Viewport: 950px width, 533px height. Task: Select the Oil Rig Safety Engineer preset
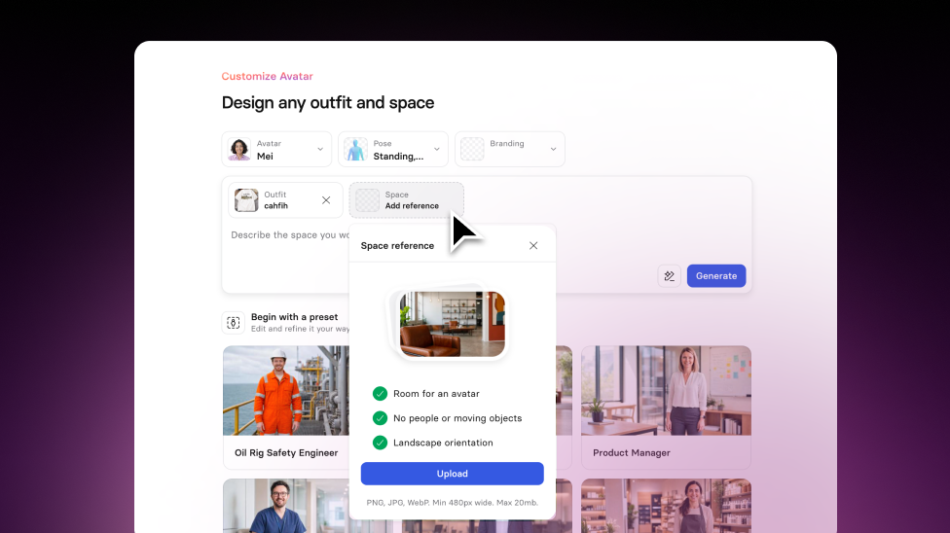(x=286, y=407)
